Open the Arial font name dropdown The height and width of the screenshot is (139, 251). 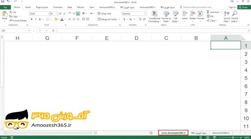[x=49, y=14]
